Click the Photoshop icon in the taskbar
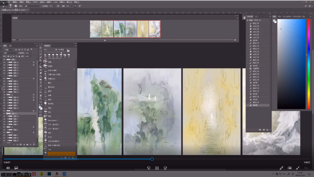Viewport: 314px width, 177px height. [x=49, y=174]
